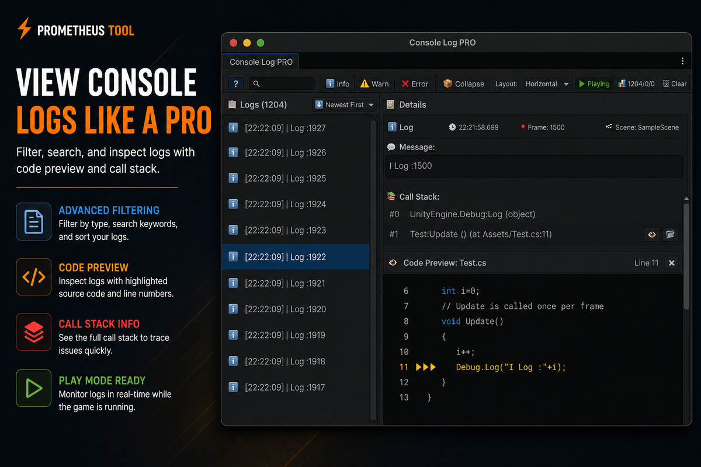This screenshot has width=701, height=467.
Task: Click the message box I Log :1500
Action: 534,166
